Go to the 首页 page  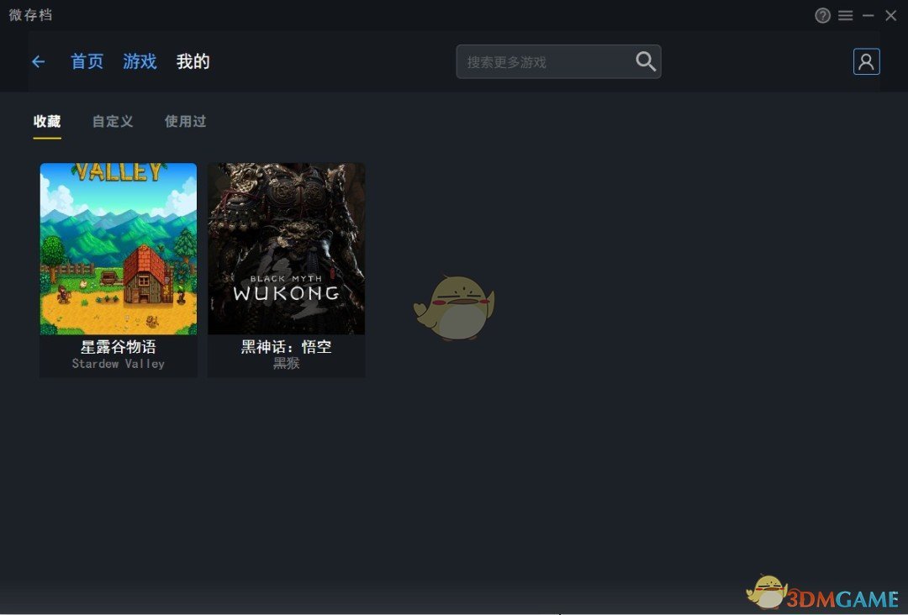87,61
